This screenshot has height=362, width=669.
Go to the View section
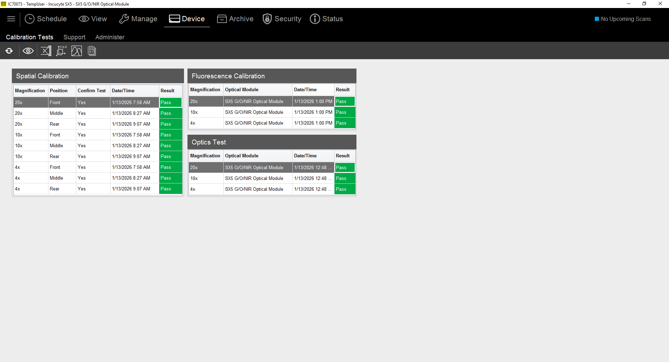click(x=93, y=19)
